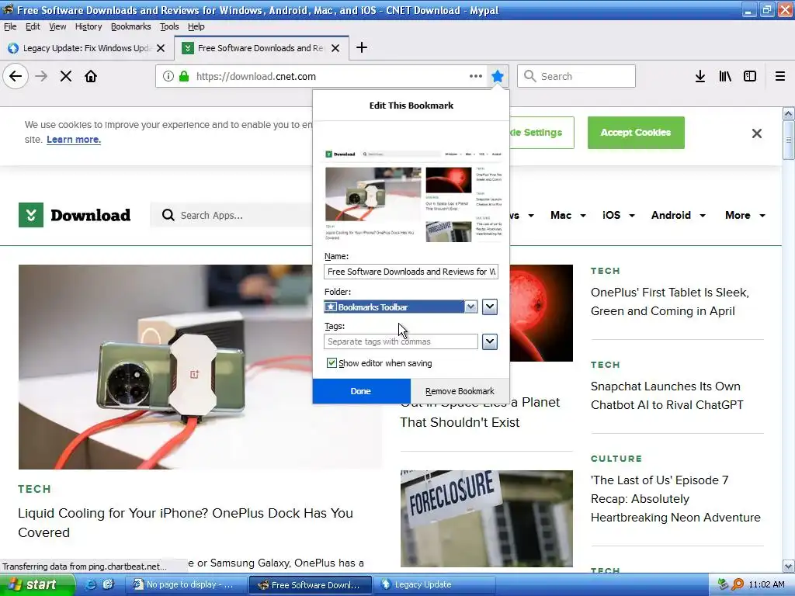Expand the tags list chevron button
The height and width of the screenshot is (596, 795).
coord(490,341)
